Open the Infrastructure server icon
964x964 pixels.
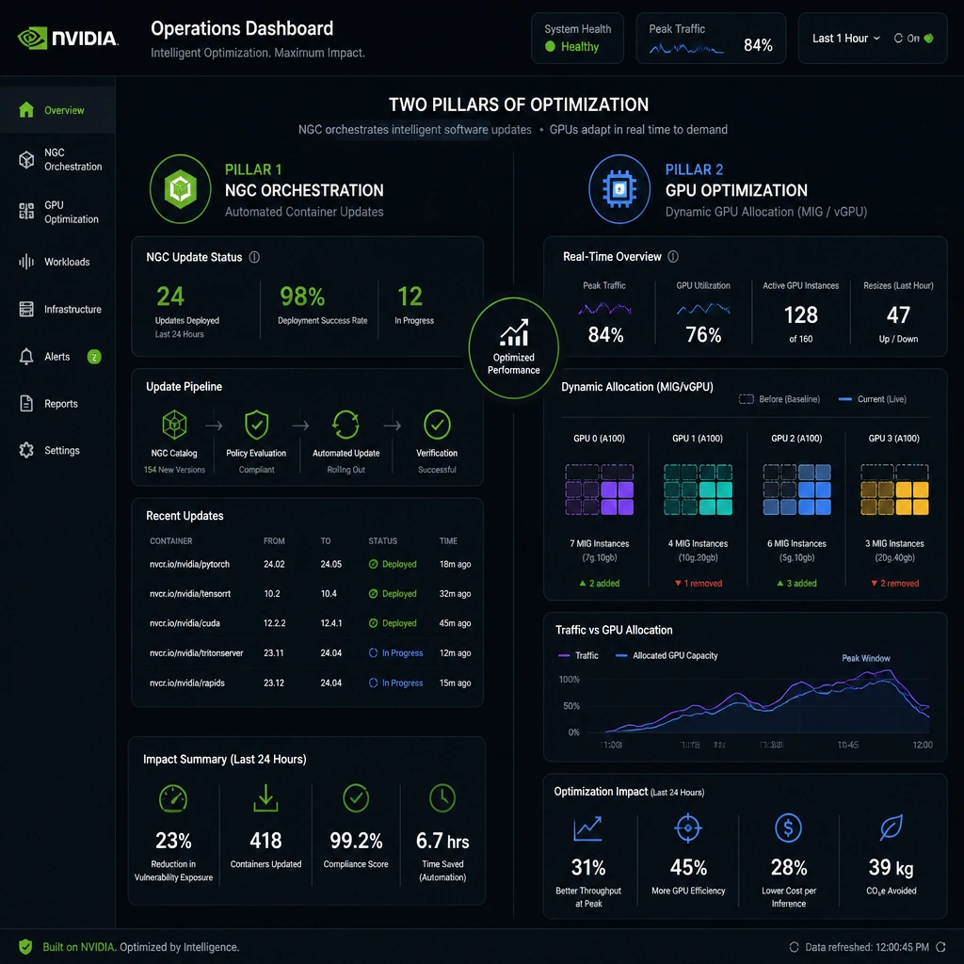[x=26, y=309]
